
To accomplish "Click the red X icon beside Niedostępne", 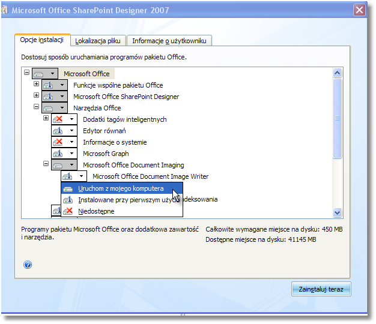I will coord(68,211).
